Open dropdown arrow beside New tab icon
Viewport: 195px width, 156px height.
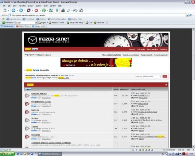[x=8, y=10]
